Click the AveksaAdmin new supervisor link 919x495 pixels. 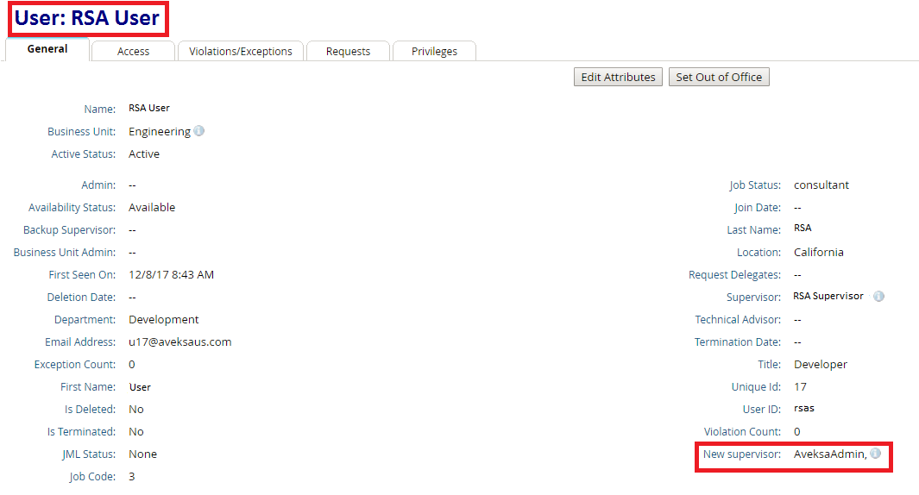click(829, 454)
